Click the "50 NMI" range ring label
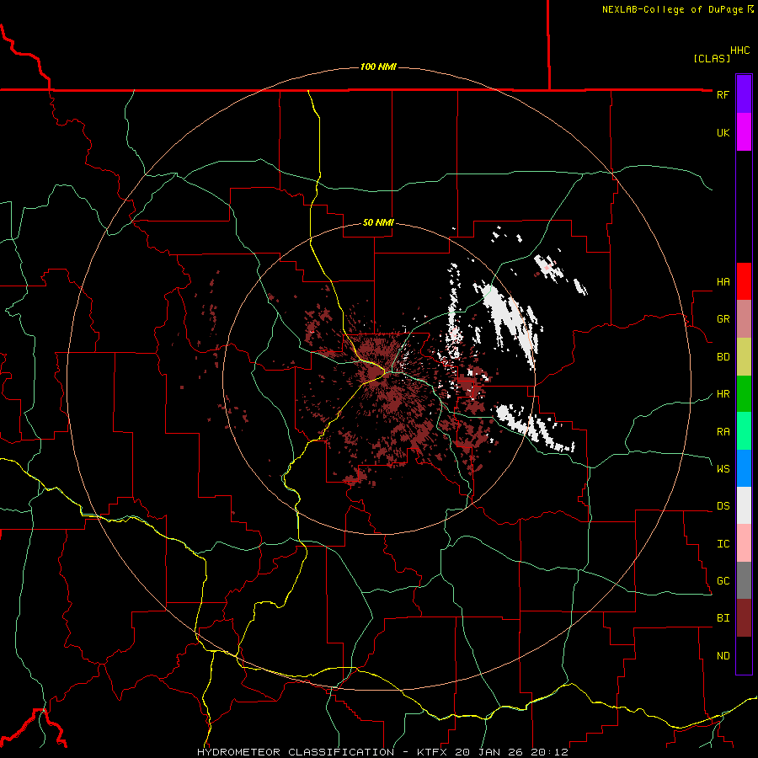Screen dimensions: 758x758 click(x=378, y=222)
